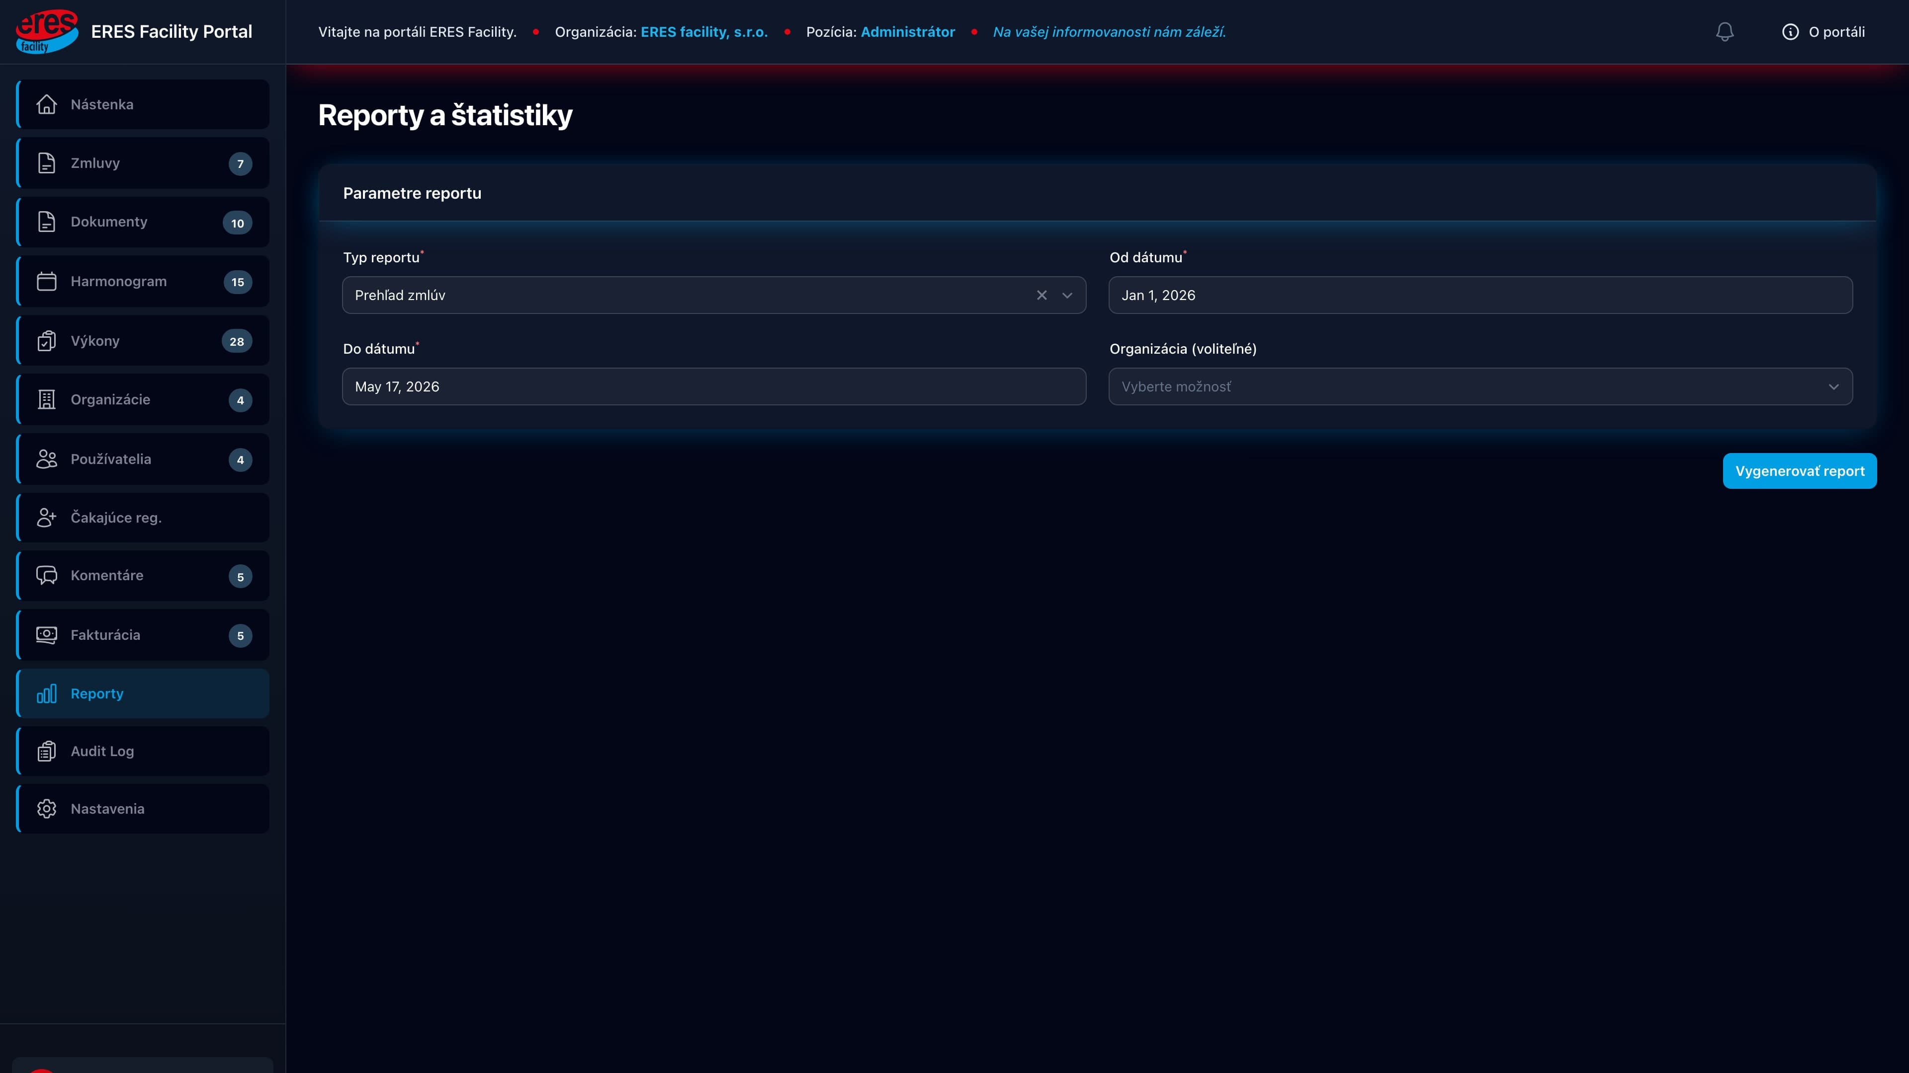Image resolution: width=1909 pixels, height=1073 pixels.
Task: Open Používatelia in the sidebar
Action: [143, 459]
